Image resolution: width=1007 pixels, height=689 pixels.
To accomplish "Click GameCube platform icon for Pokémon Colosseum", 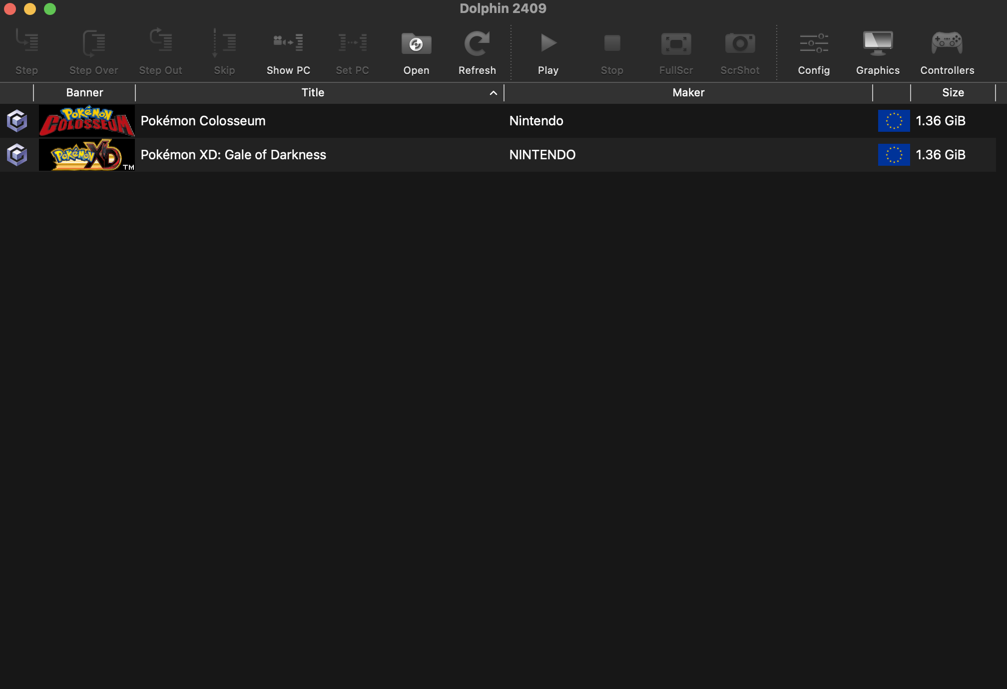I will tap(17, 121).
